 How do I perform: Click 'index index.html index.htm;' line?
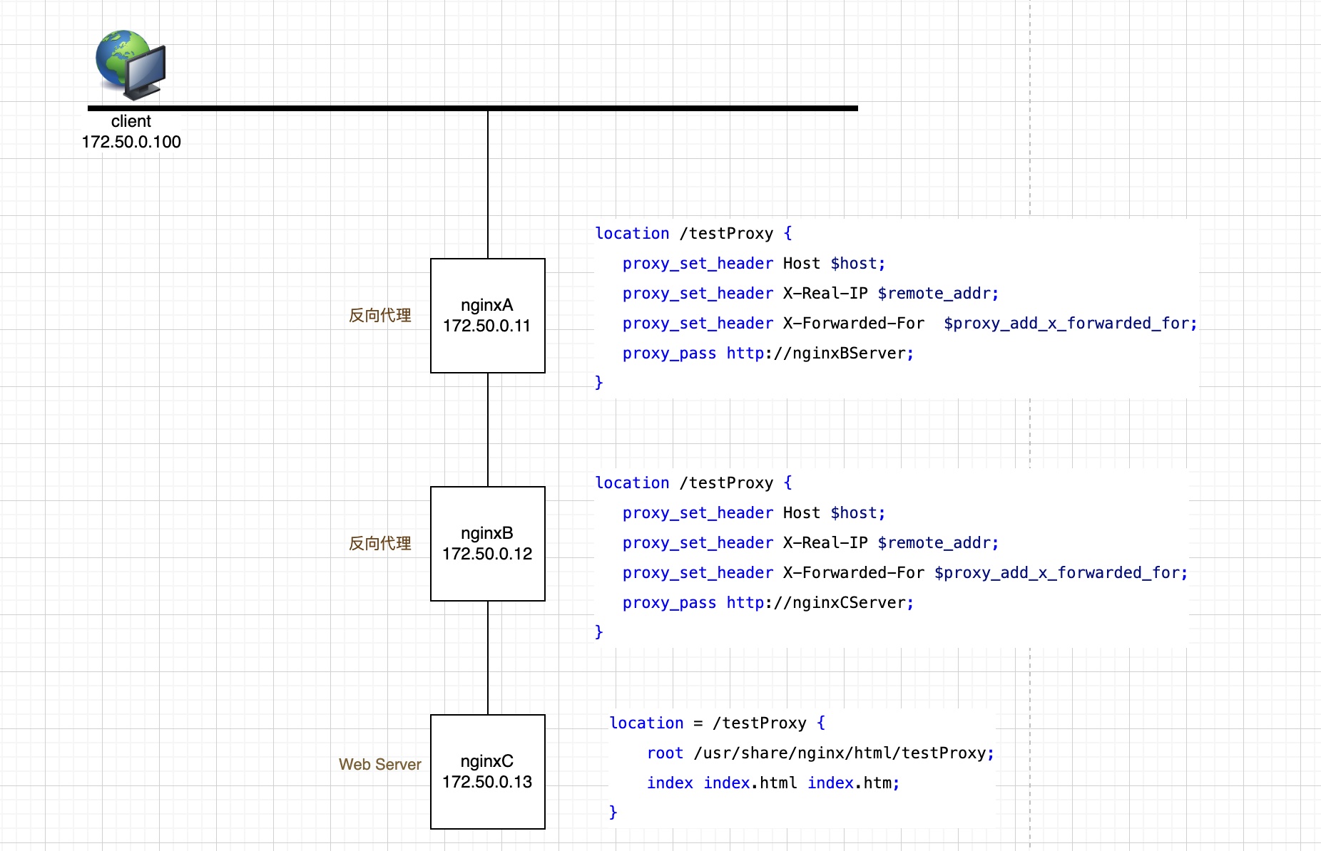point(773,783)
